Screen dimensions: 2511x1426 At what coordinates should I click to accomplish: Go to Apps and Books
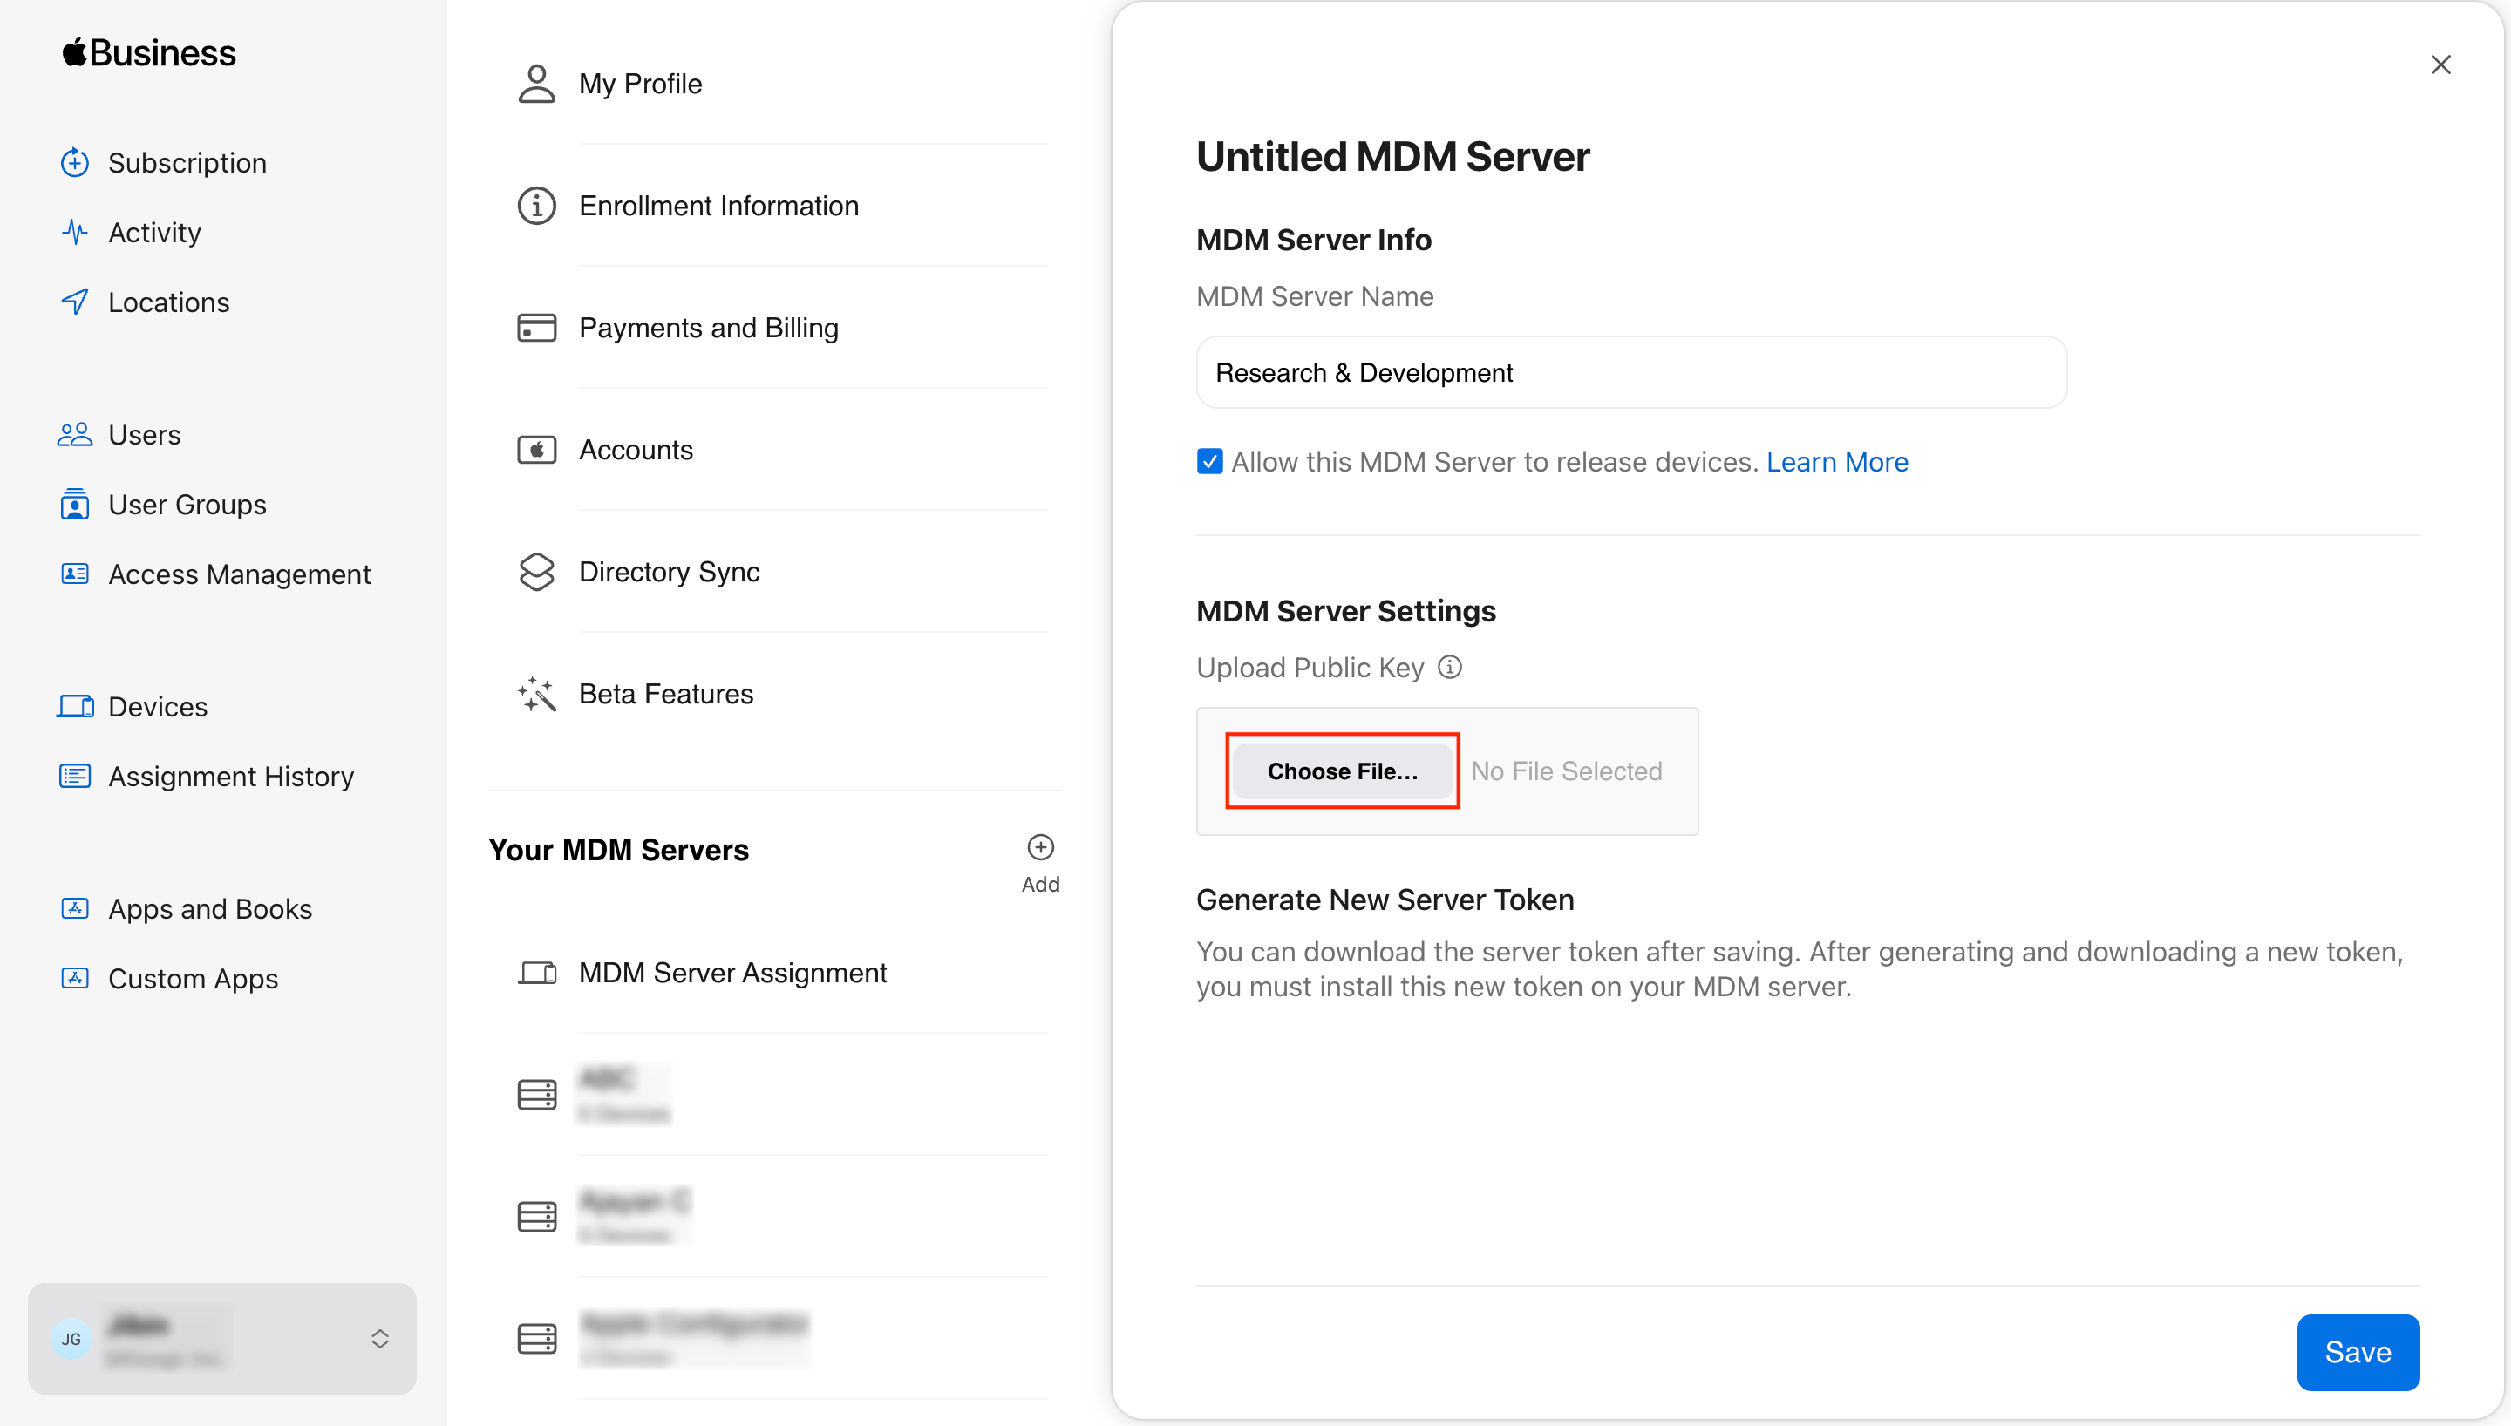[x=209, y=908]
